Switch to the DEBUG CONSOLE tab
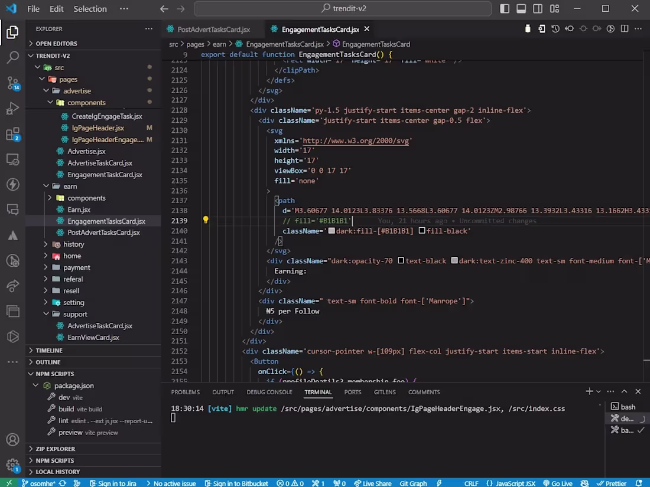Screen dimensions: 650x487 coord(269,392)
